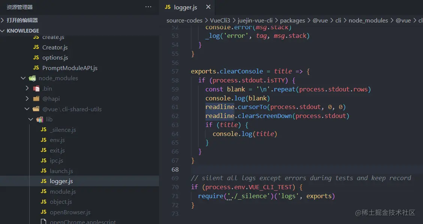This screenshot has width=423, height=224.
Task: Open first @vue in the breadcrumb
Action: pyautogui.click(x=320, y=21)
